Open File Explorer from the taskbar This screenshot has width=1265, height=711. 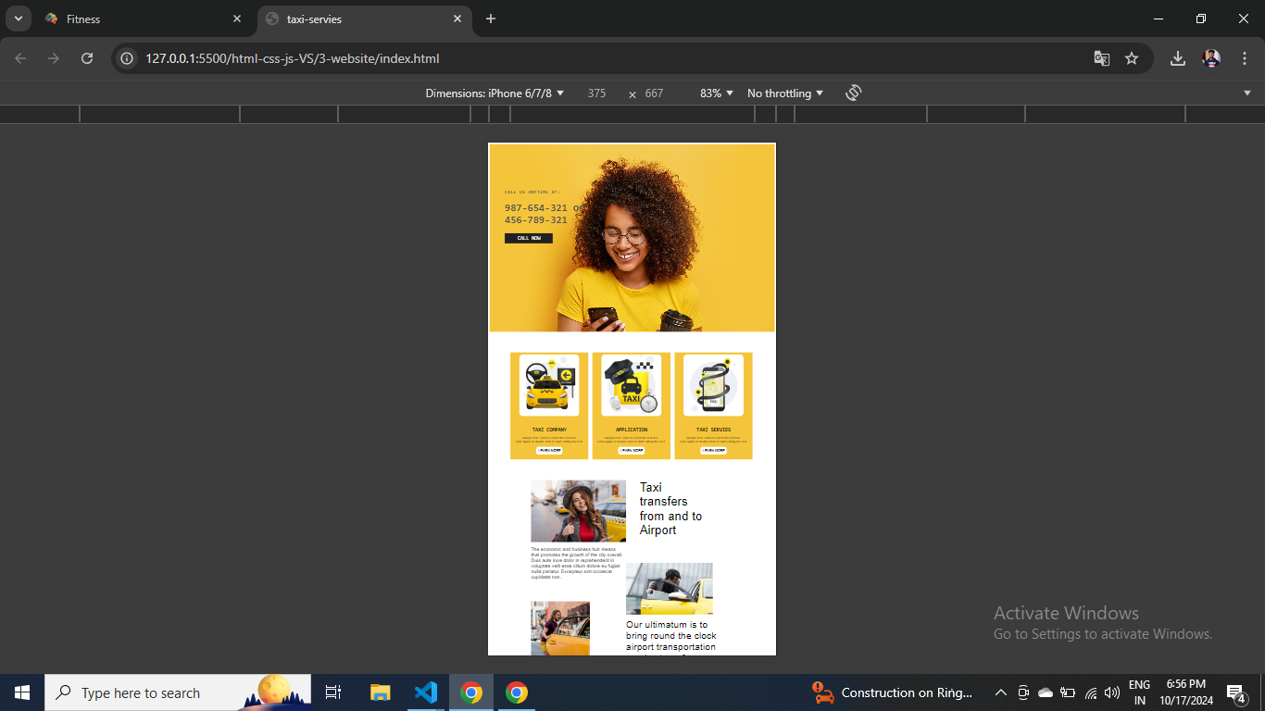(x=381, y=692)
